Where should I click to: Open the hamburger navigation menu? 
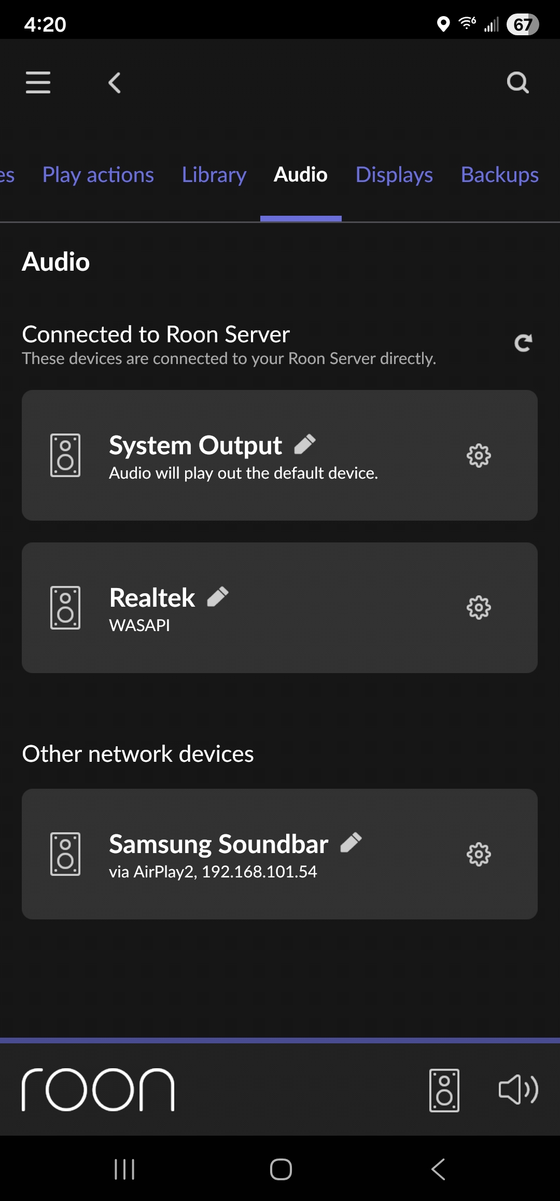coord(38,82)
